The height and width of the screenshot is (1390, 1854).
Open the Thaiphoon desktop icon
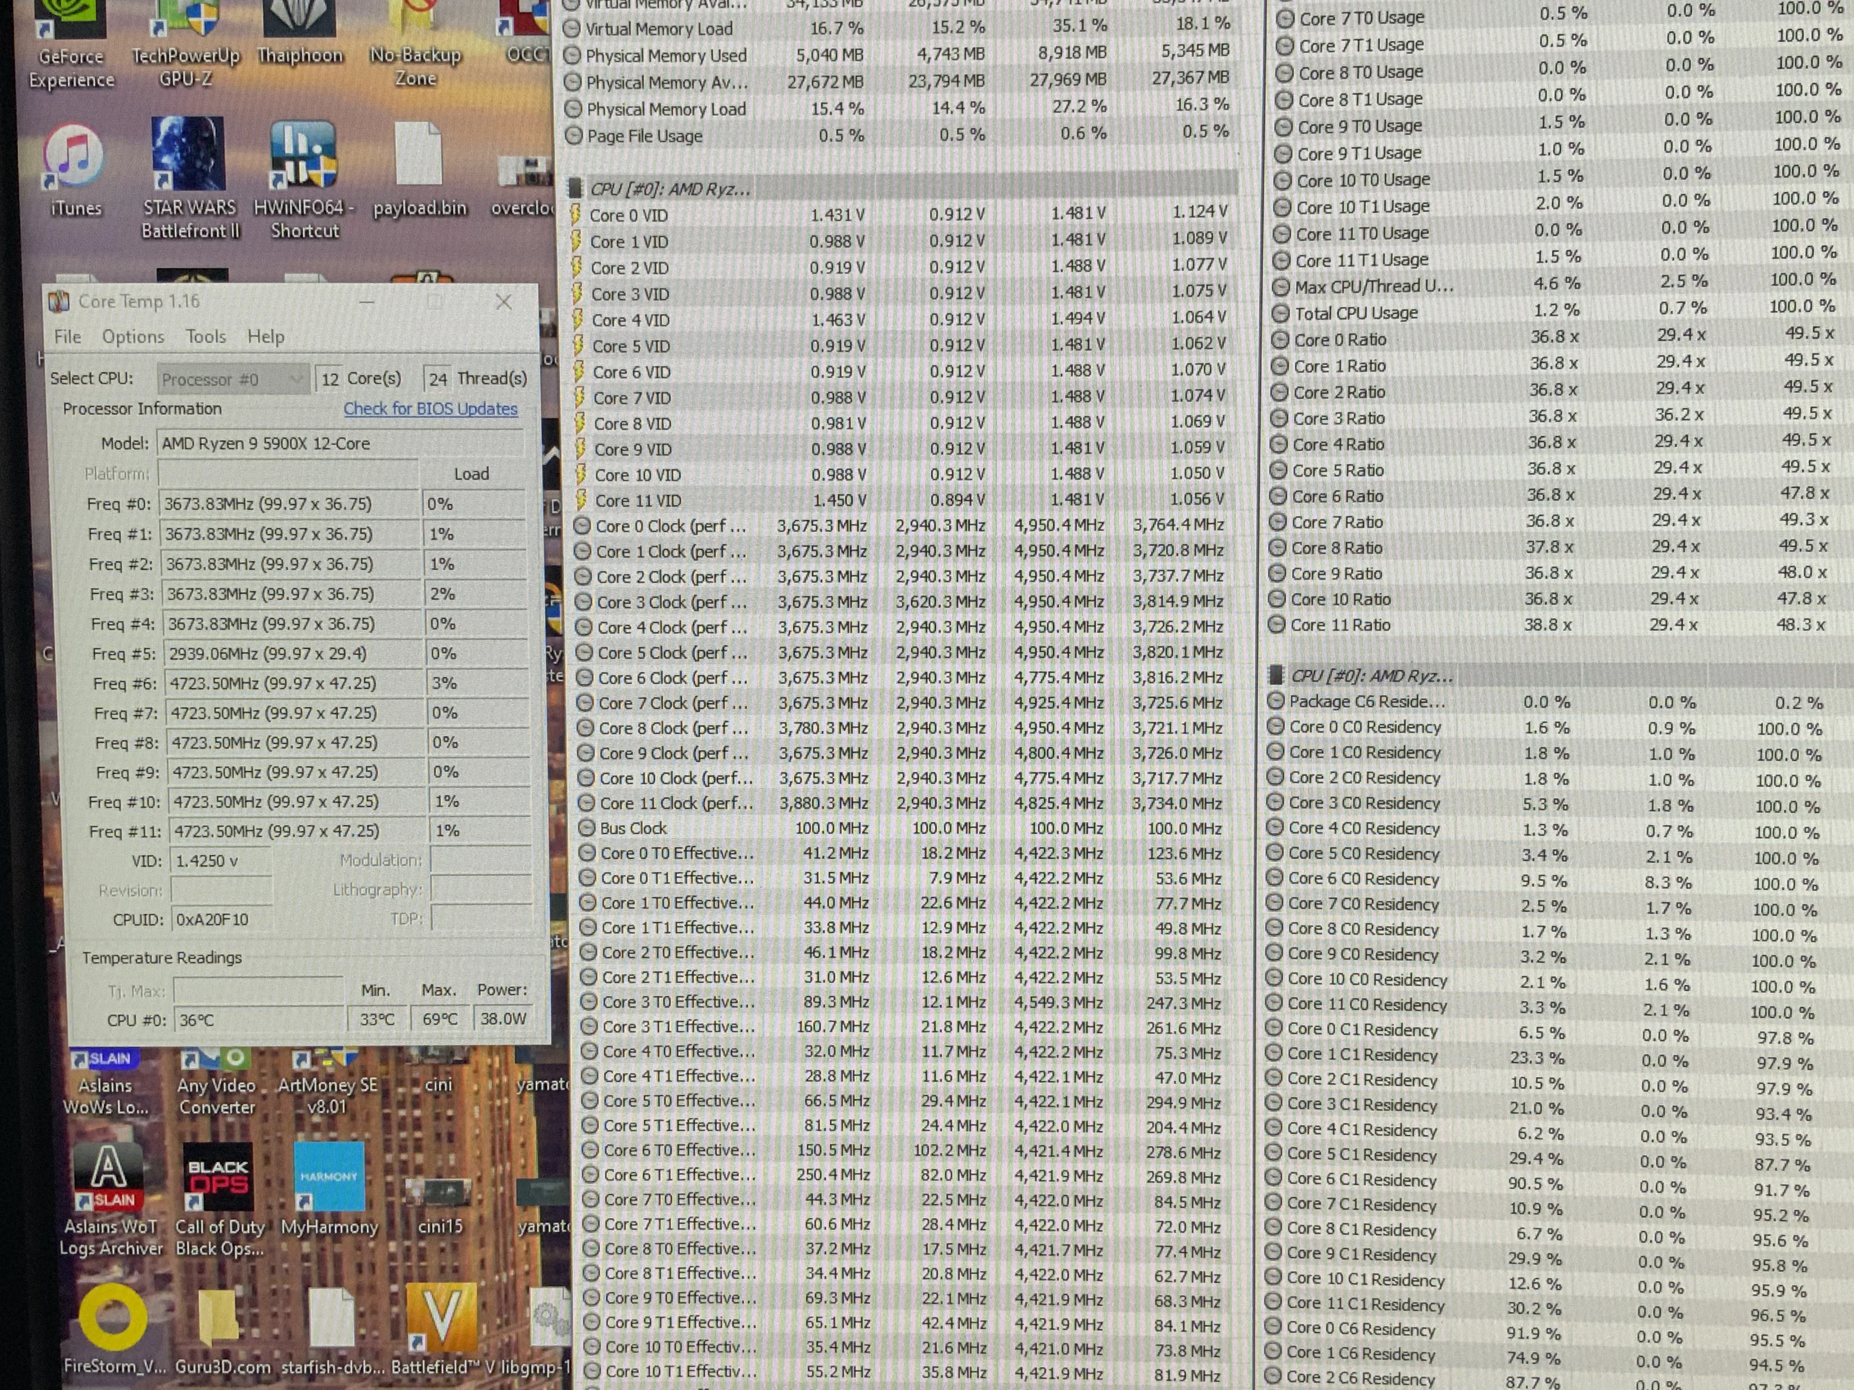pyautogui.click(x=300, y=34)
